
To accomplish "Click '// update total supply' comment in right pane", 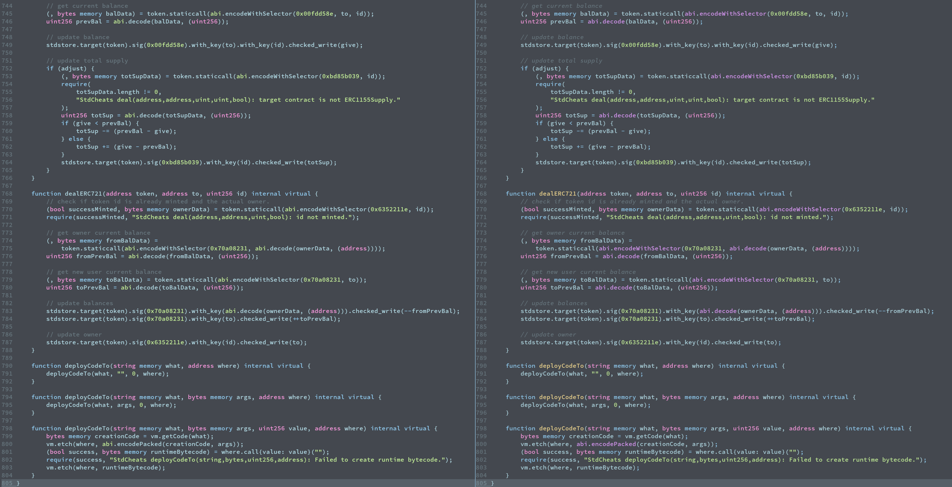I will (562, 61).
